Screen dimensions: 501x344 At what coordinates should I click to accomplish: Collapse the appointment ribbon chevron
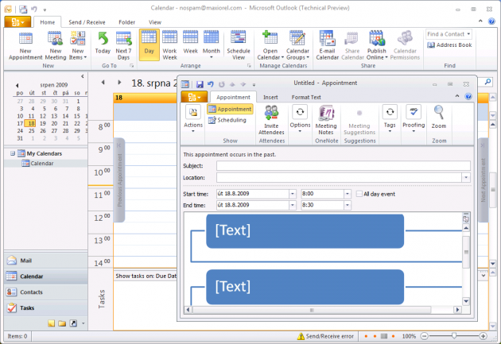457,96
